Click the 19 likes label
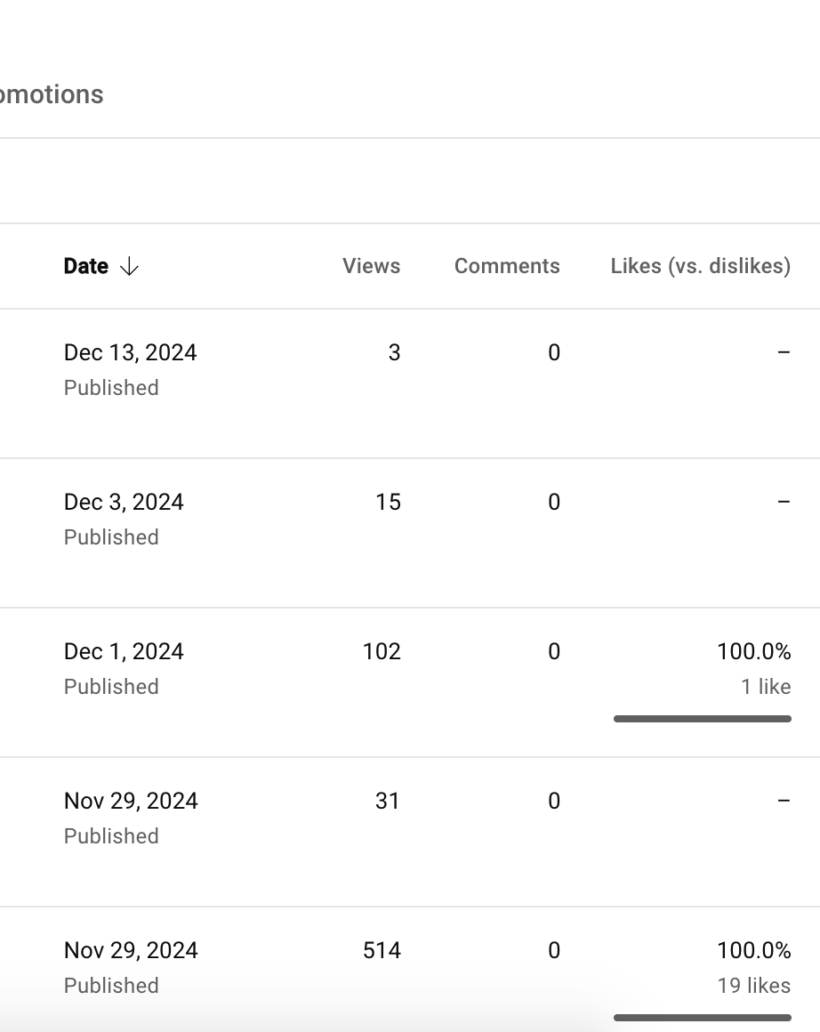 click(x=754, y=985)
